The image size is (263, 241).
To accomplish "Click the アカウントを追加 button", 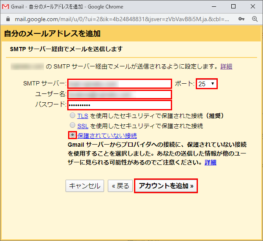I will pos(166,186).
